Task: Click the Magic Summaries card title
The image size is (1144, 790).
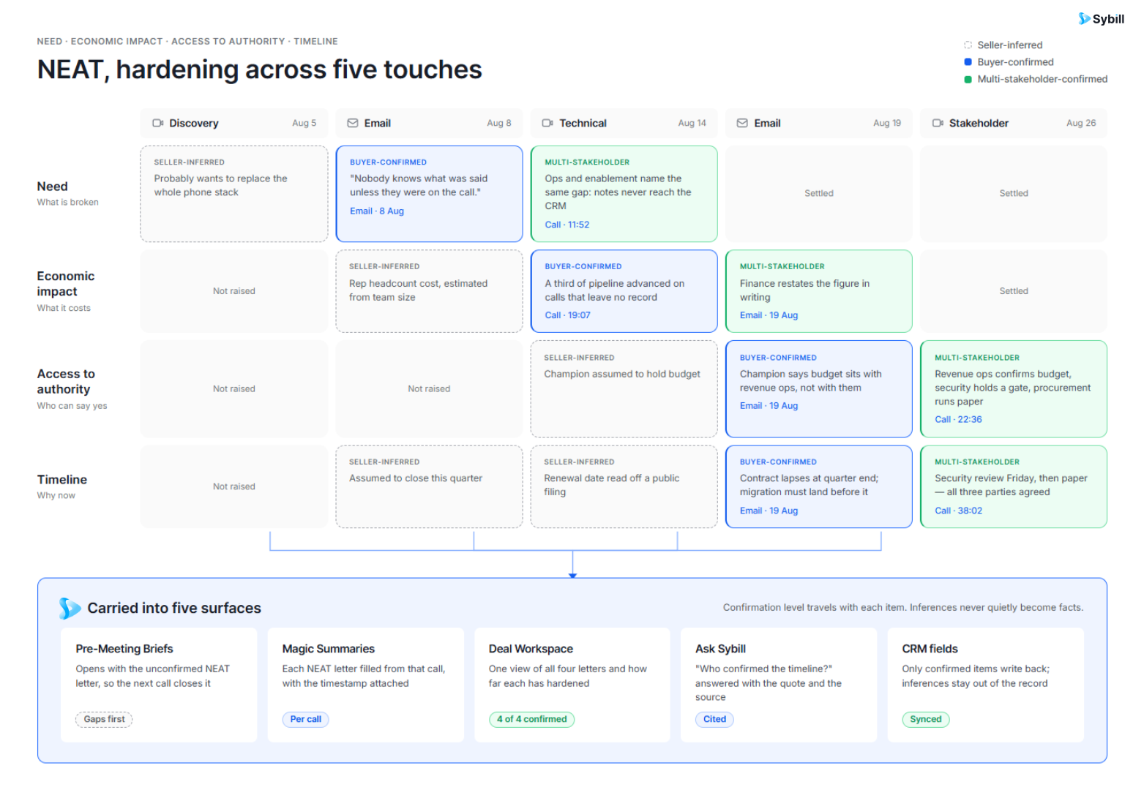Action: [328, 649]
